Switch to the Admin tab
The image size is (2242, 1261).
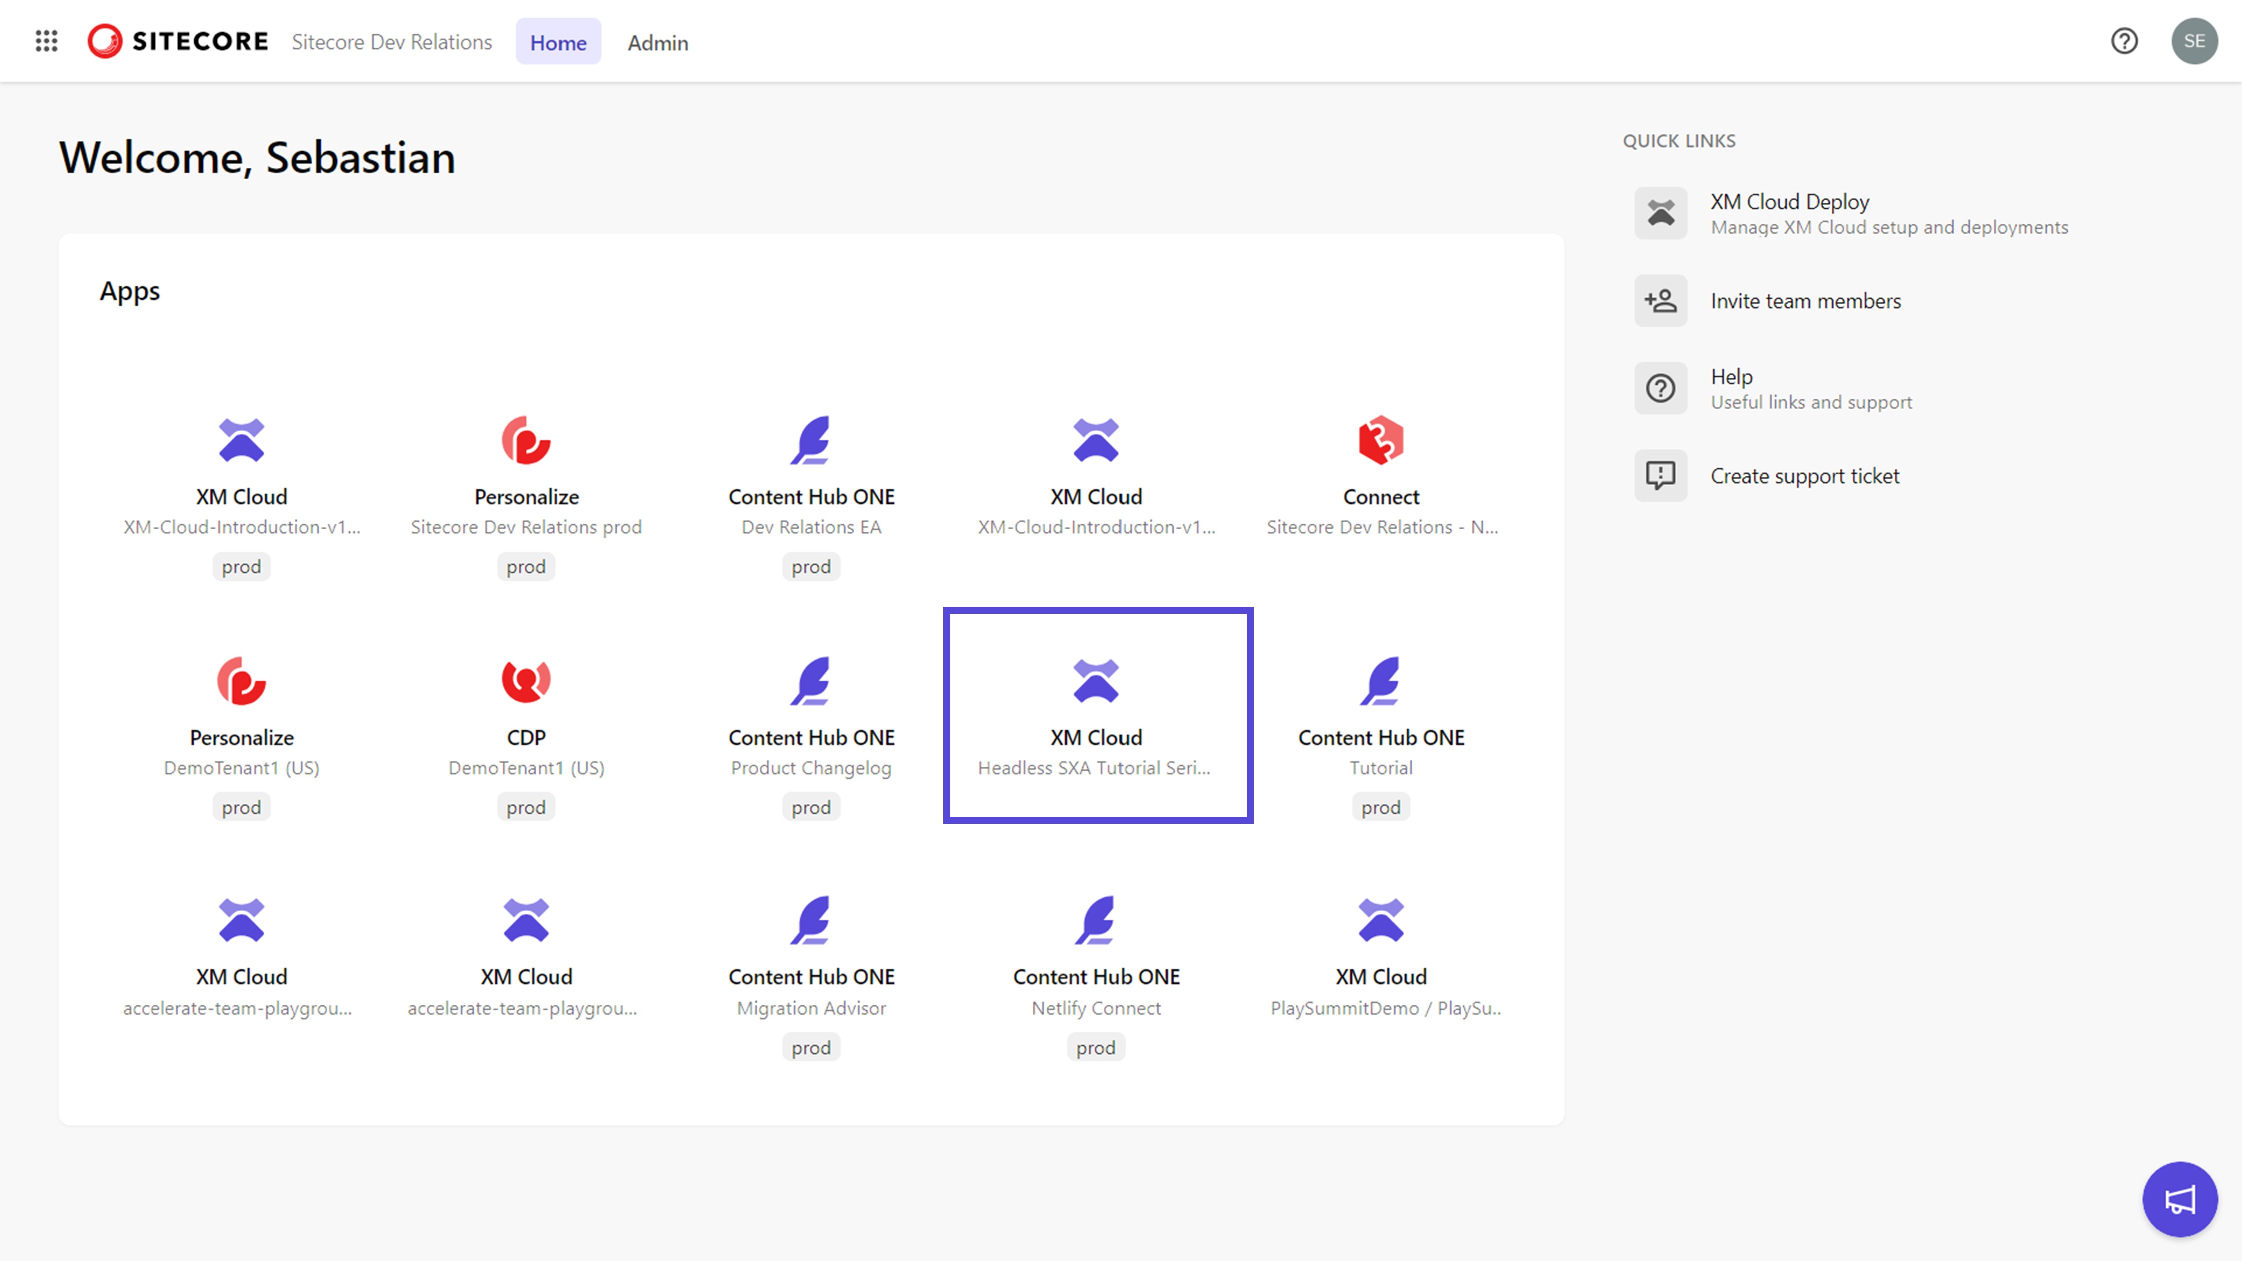click(x=658, y=42)
